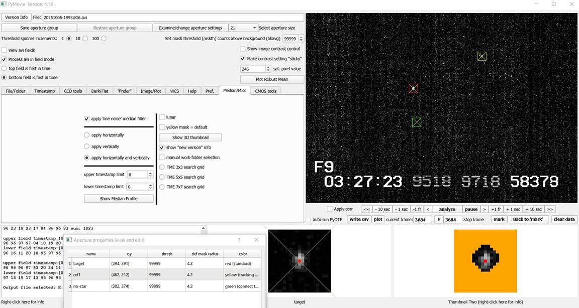The width and height of the screenshot is (579, 308).
Task: Switch to the Timestamp tab
Action: 44,91
